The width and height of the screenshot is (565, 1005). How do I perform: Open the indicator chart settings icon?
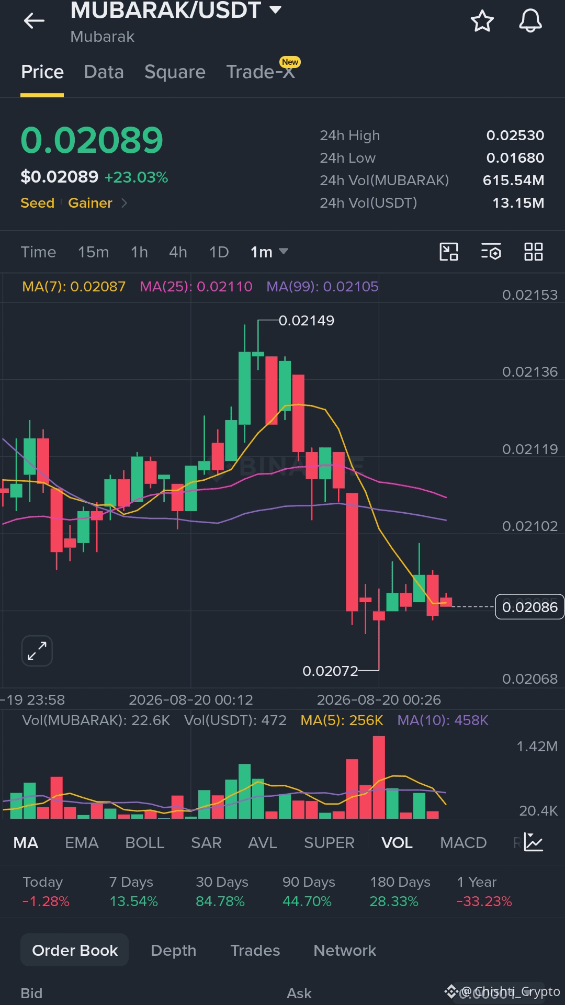[534, 842]
